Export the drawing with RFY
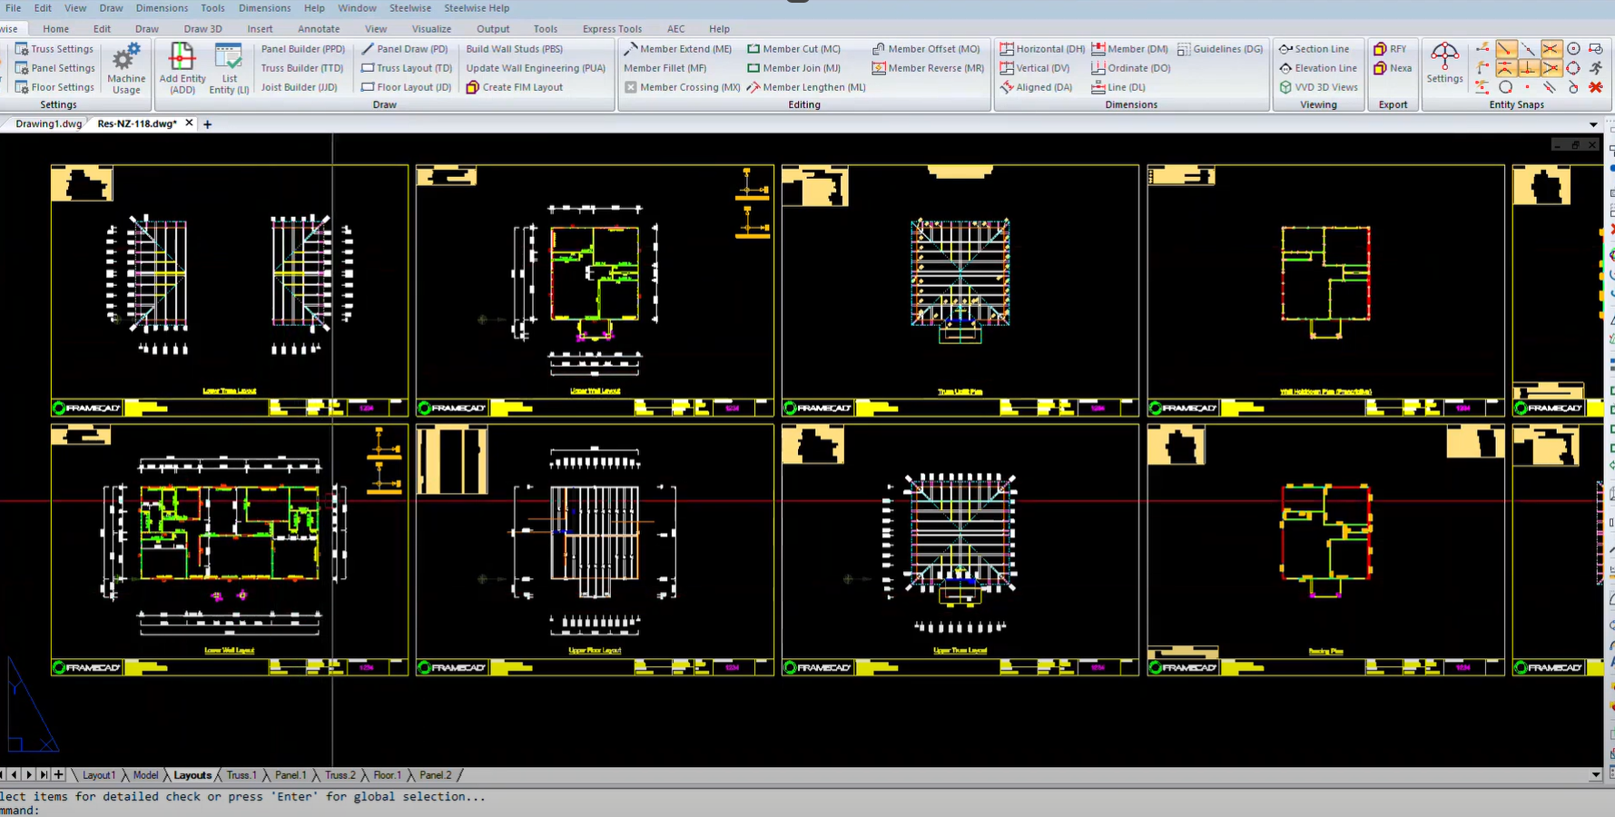This screenshot has height=817, width=1615. (1391, 48)
